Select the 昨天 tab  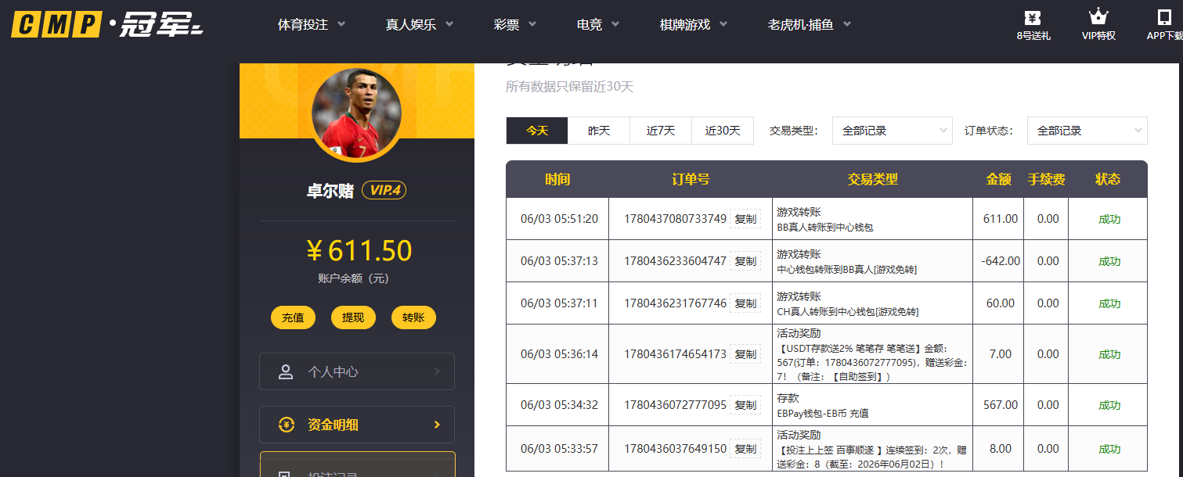(x=599, y=131)
